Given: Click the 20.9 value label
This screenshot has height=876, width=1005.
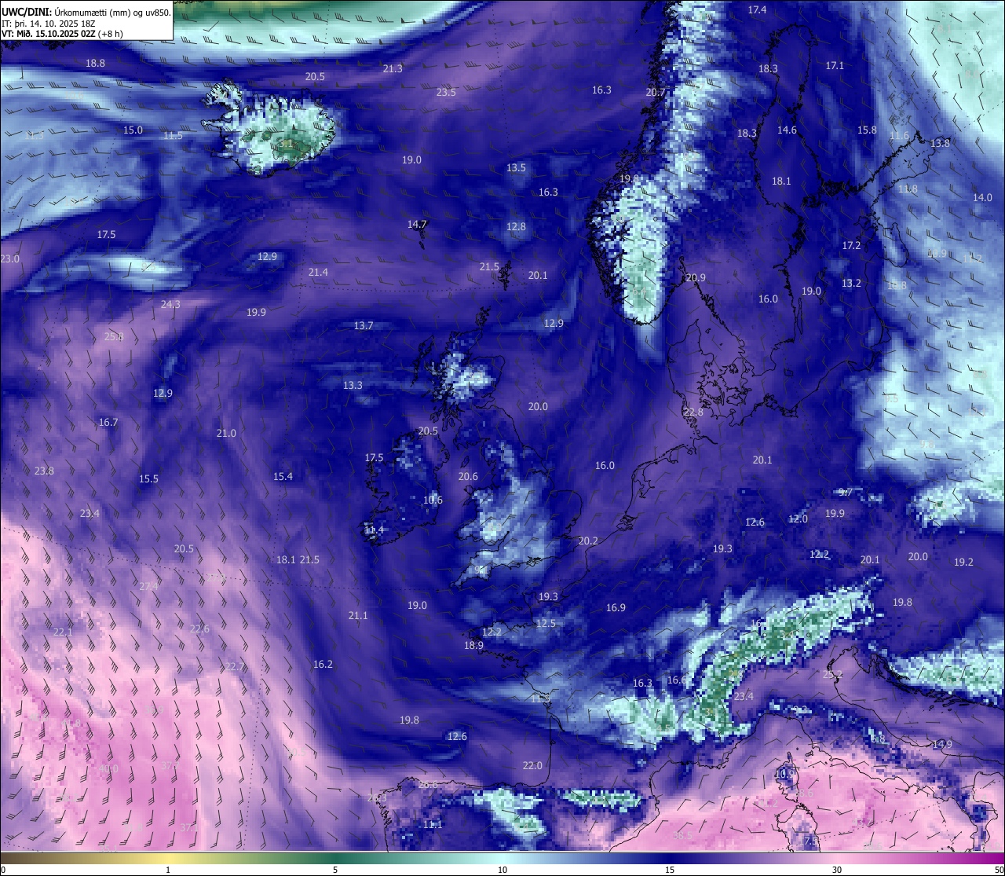Looking at the screenshot, I should tap(696, 277).
